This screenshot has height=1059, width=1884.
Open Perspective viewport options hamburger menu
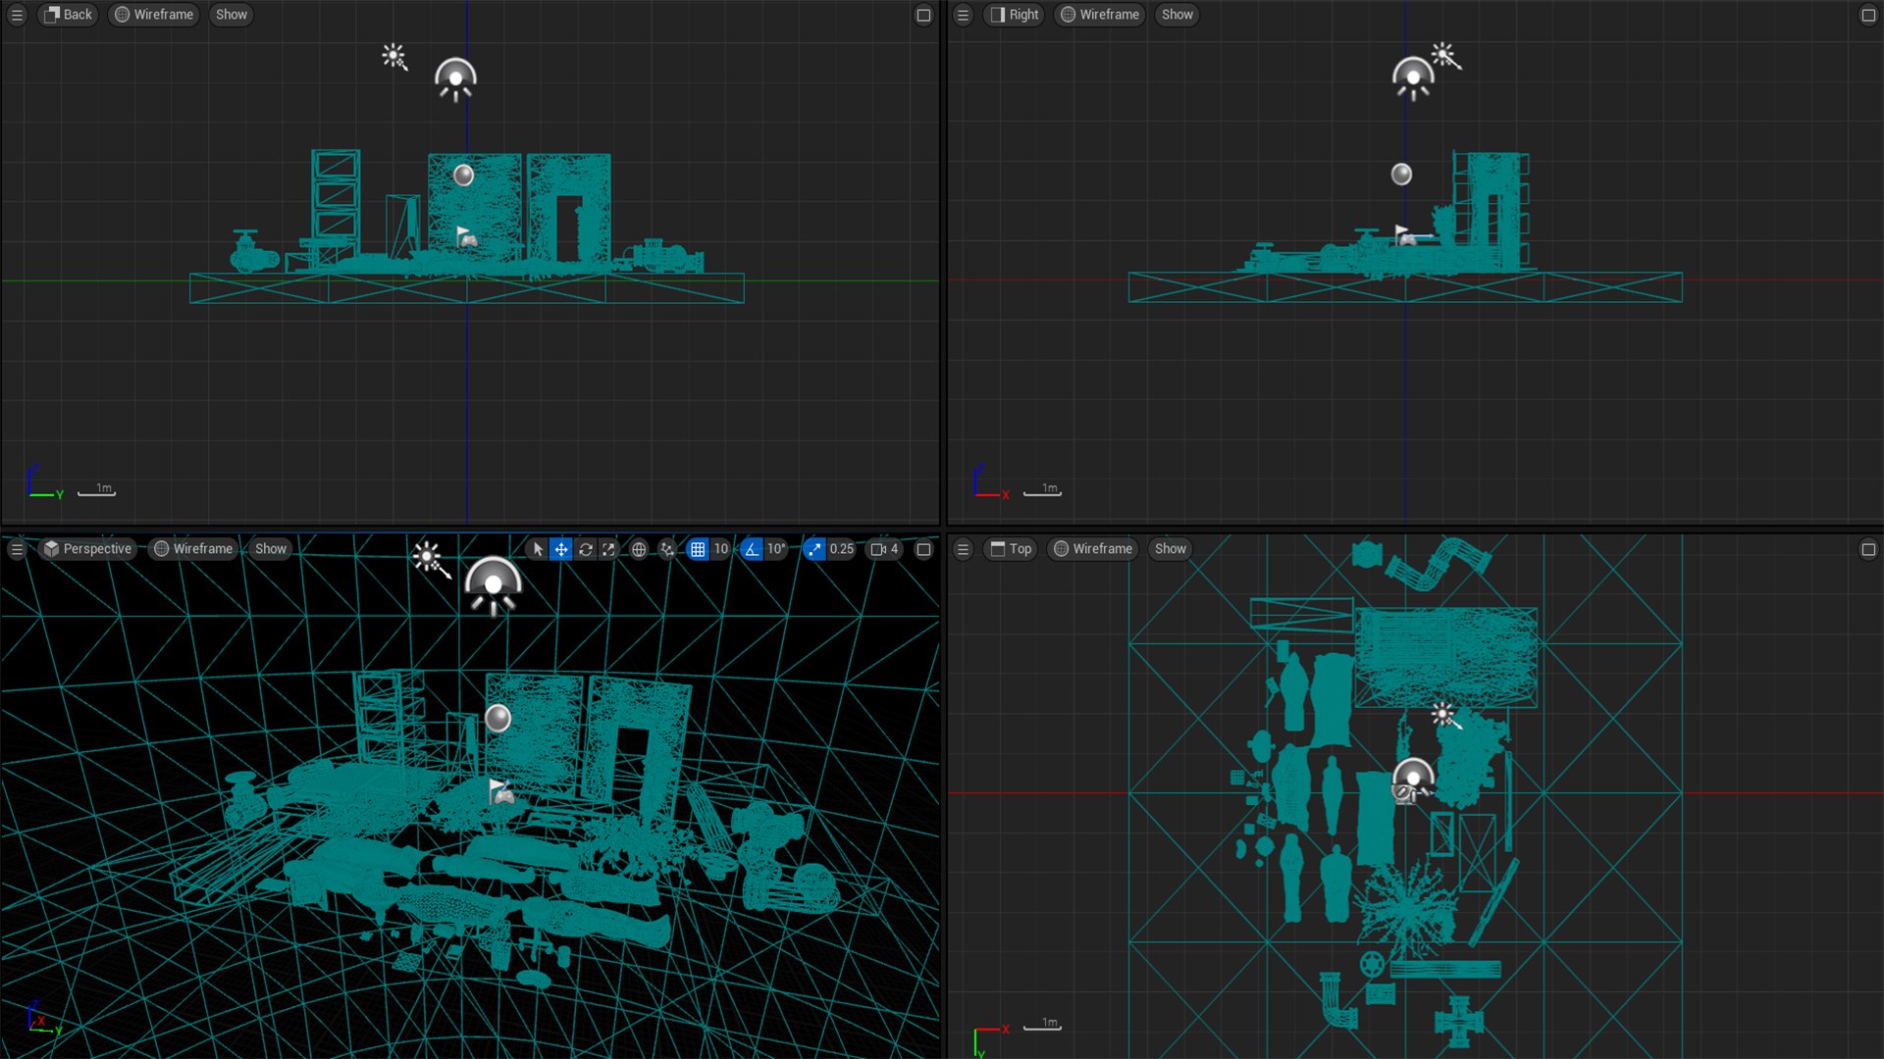tap(17, 549)
